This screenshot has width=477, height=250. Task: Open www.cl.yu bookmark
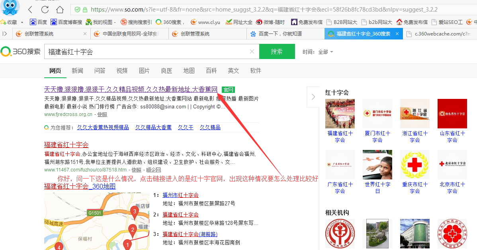point(205,22)
